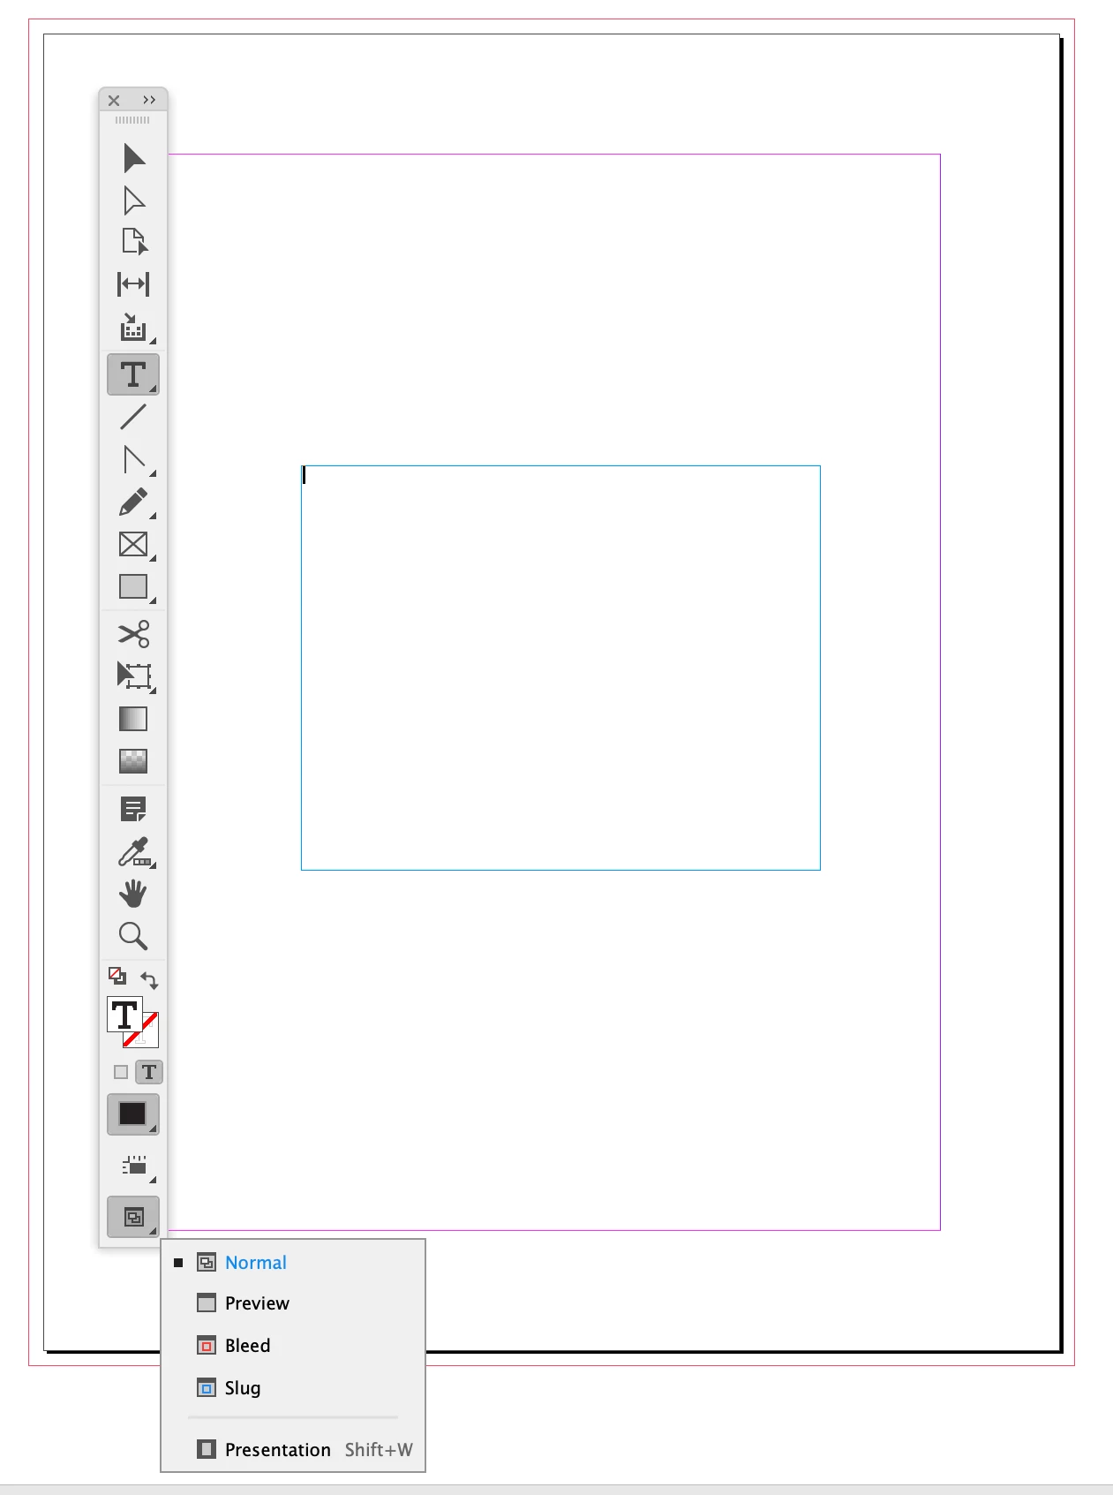Pick the Eyedropper tool
1113x1495 pixels.
133,852
